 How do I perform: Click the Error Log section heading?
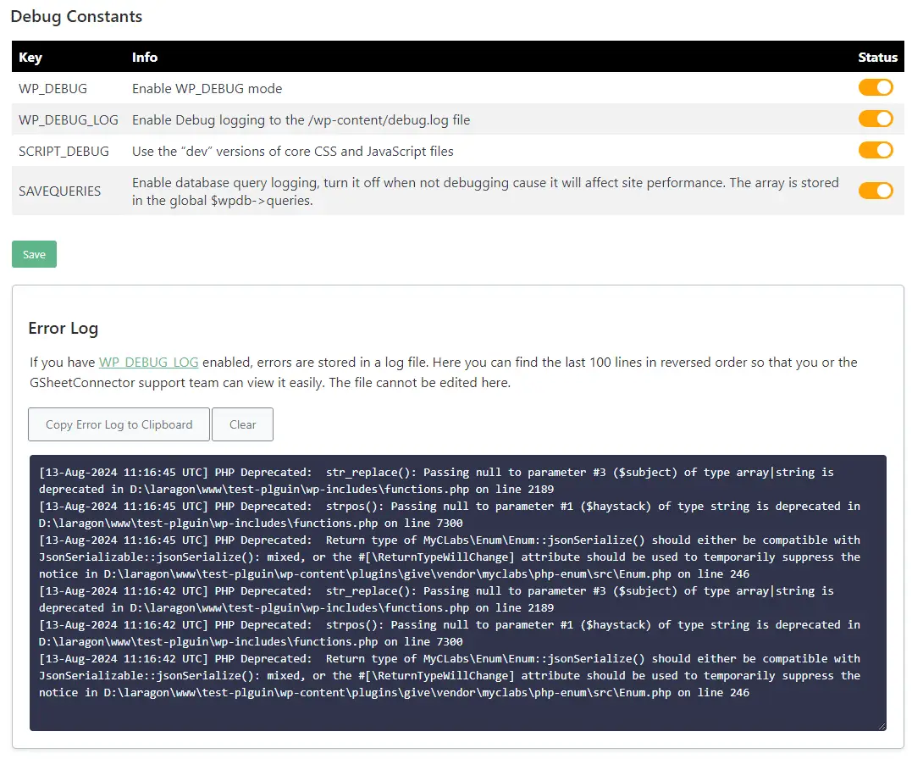point(64,328)
